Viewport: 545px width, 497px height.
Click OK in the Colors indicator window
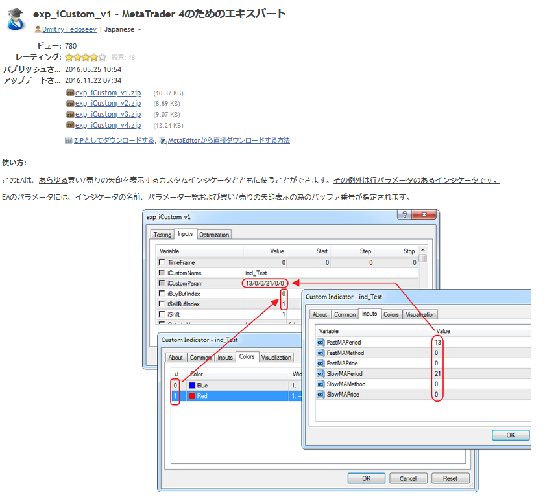tap(367, 478)
